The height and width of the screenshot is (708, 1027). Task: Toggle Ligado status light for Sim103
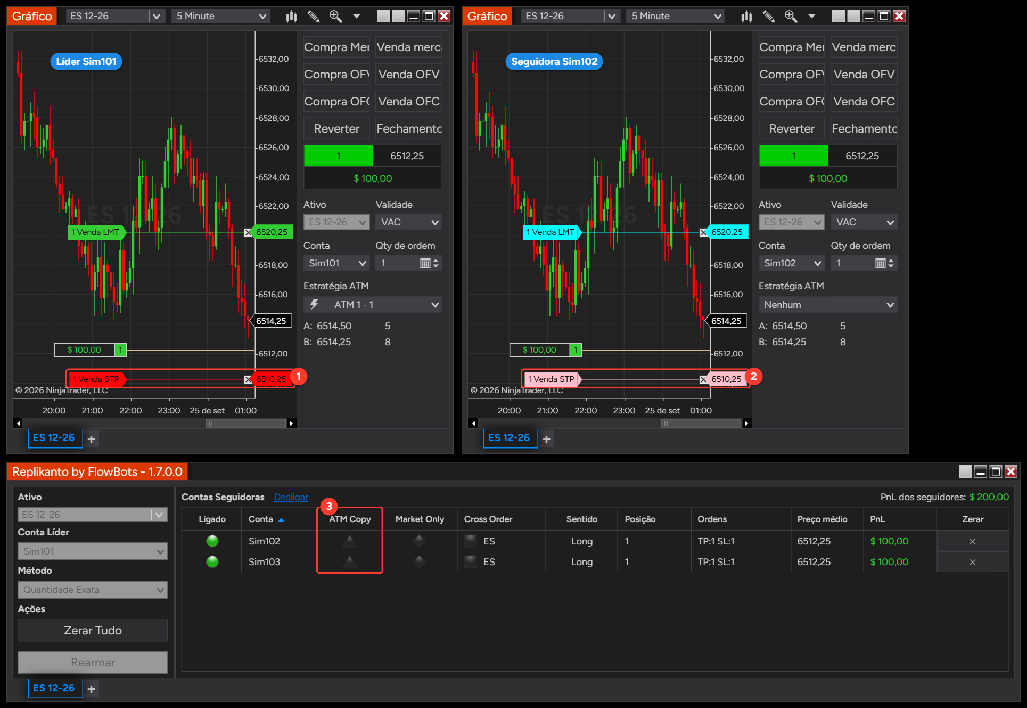pyautogui.click(x=212, y=561)
